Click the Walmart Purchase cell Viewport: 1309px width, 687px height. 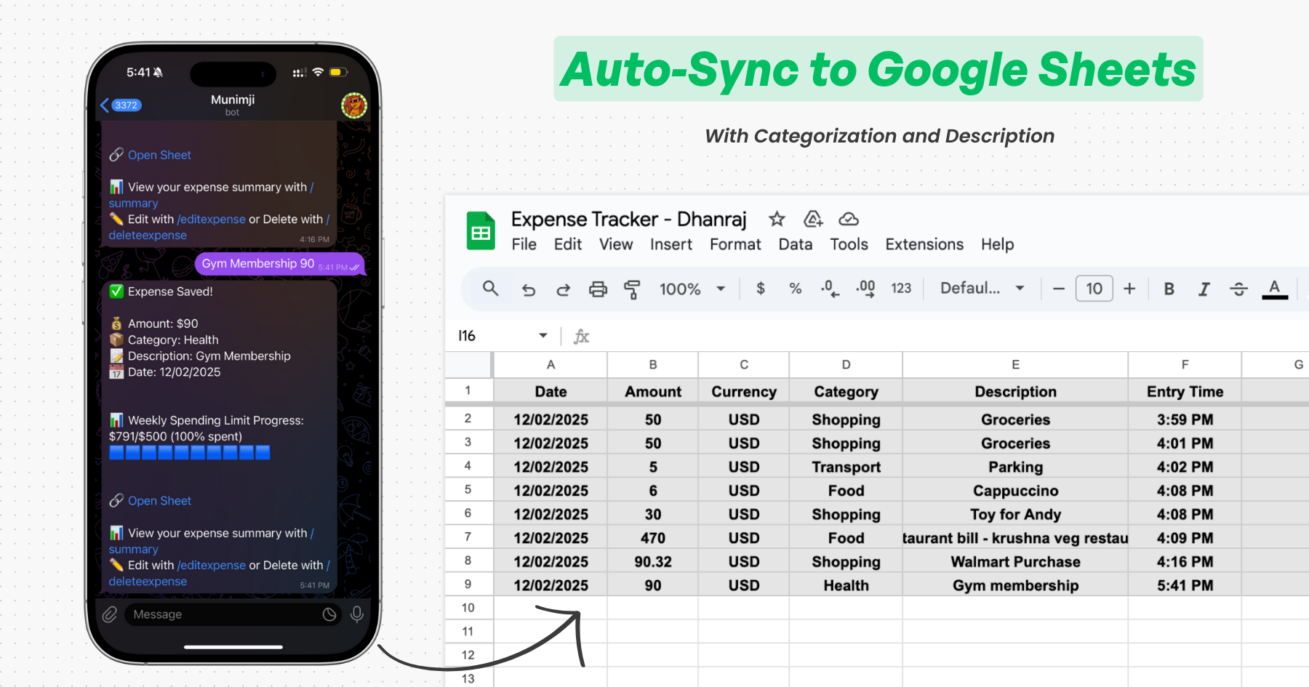[1015, 561]
